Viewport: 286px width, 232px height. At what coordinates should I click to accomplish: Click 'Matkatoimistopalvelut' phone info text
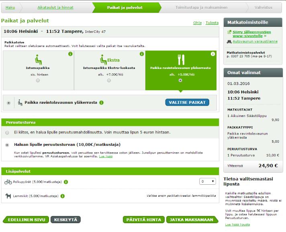pyautogui.click(x=249, y=54)
